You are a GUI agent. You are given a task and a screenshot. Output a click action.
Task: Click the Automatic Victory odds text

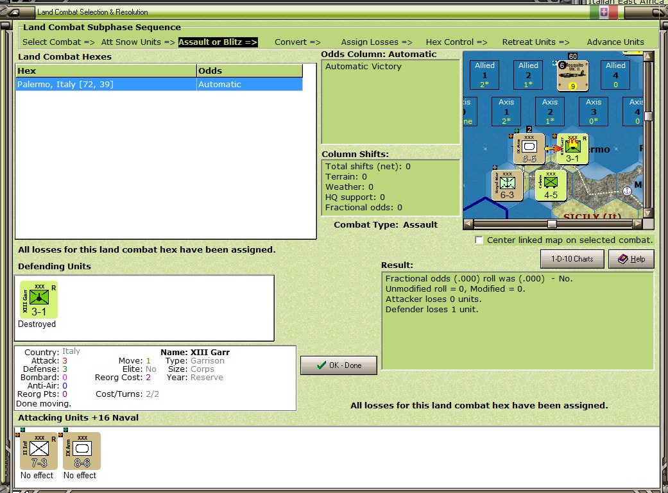tap(363, 67)
